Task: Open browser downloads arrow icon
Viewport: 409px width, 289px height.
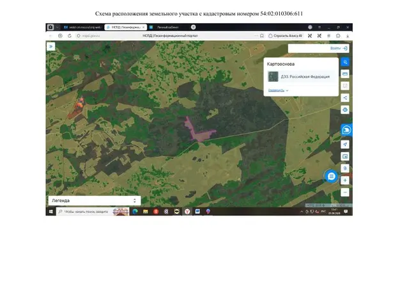Action: [348, 36]
